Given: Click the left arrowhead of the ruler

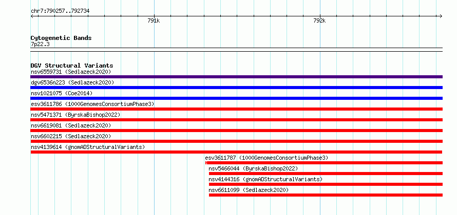Looking at the screenshot, I should (32, 16).
